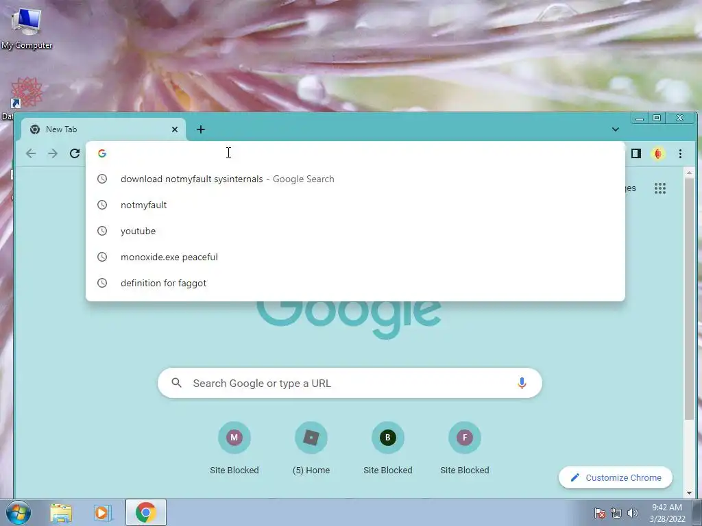702x526 pixels.
Task: Open Windows Media Player from taskbar
Action: pos(103,512)
